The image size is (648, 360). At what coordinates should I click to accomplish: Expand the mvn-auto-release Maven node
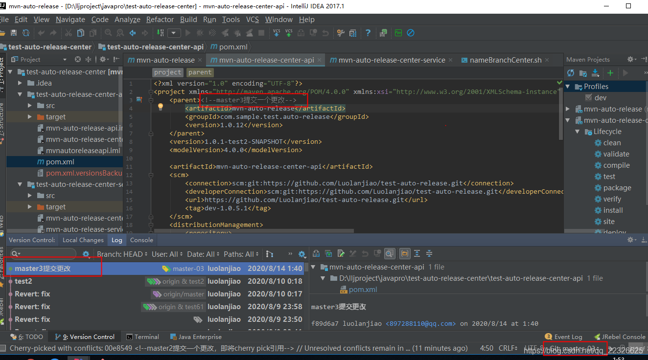568,109
